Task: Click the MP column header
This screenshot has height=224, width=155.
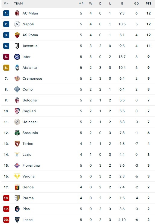Action: 81,4
